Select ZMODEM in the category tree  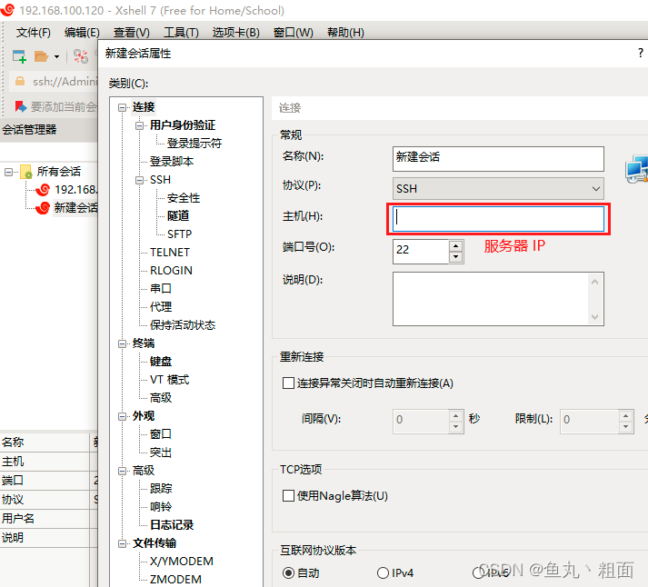(x=175, y=580)
